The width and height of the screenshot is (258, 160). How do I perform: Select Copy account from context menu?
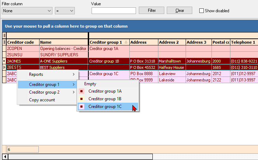(42, 100)
